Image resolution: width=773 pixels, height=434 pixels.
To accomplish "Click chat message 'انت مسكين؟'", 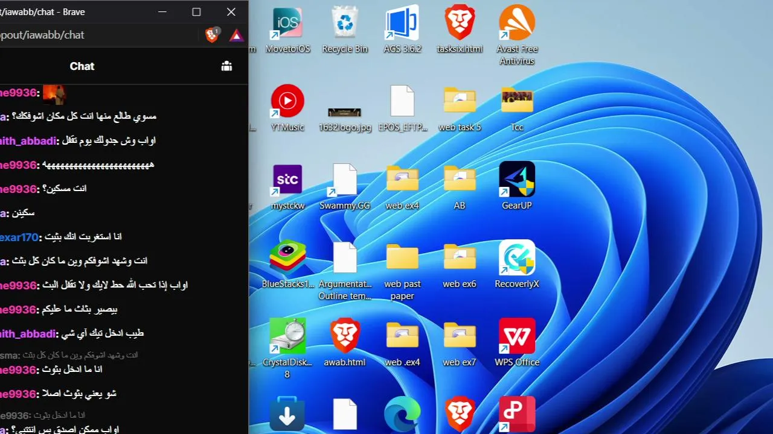I will pos(65,189).
